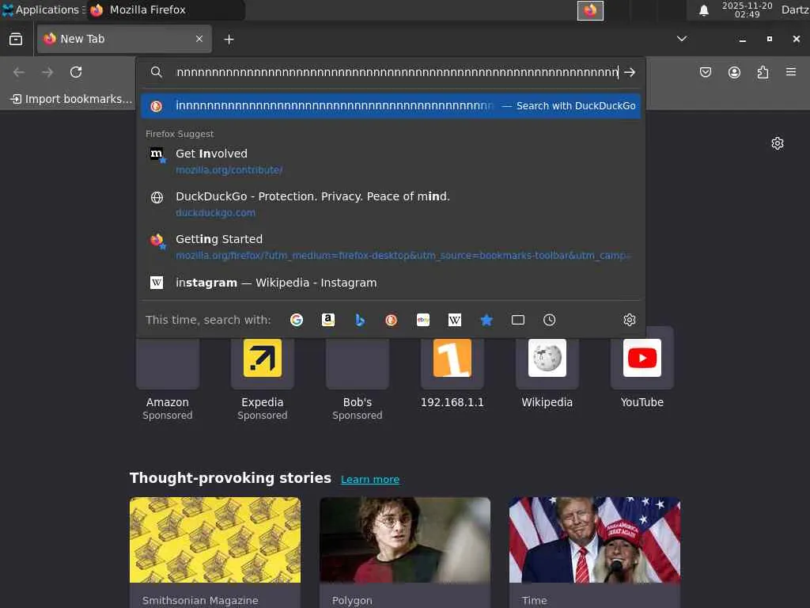Select the Search with DuckDuckGo suggestion
Image resolution: width=810 pixels, height=608 pixels.
391,106
